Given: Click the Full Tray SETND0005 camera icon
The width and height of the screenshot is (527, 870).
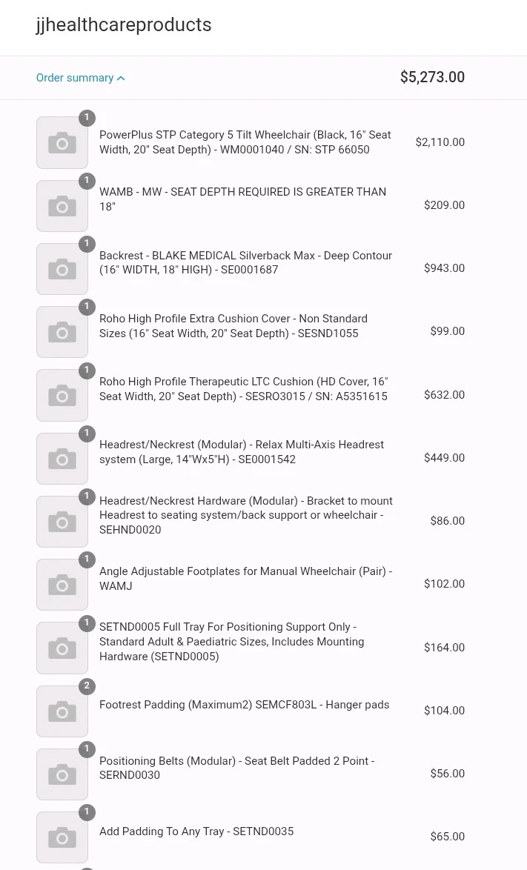Looking at the screenshot, I should point(62,648).
